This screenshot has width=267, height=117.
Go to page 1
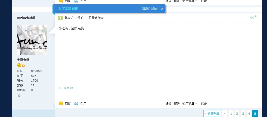point(231,114)
